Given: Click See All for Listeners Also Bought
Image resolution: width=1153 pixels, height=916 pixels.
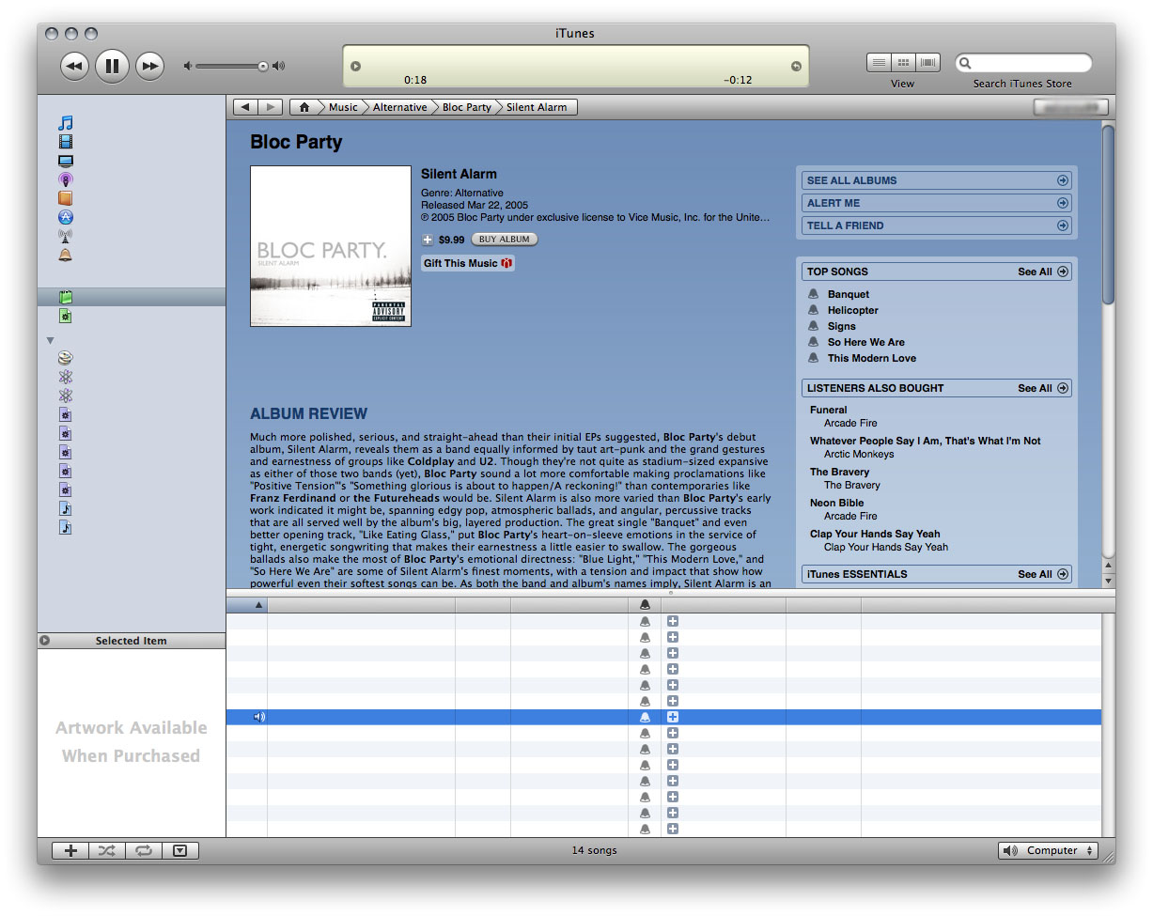Looking at the screenshot, I should (1043, 388).
